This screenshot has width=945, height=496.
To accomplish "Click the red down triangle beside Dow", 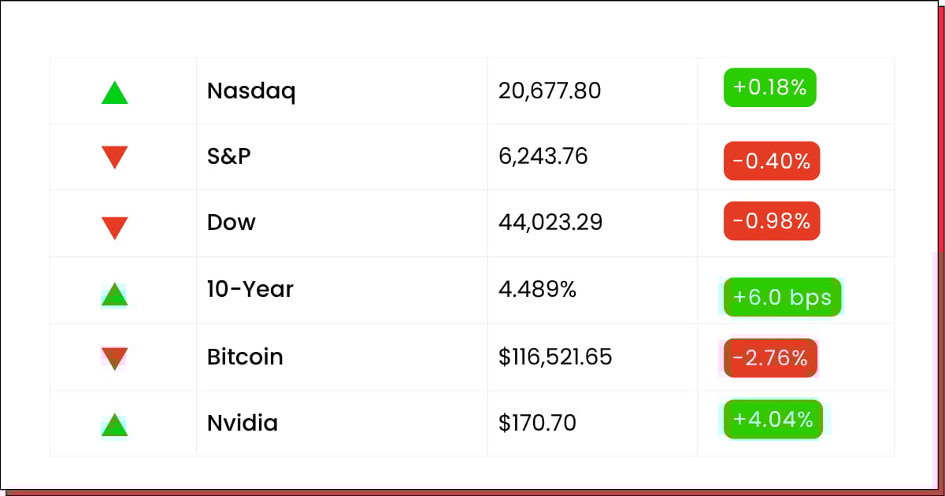I will [x=115, y=228].
